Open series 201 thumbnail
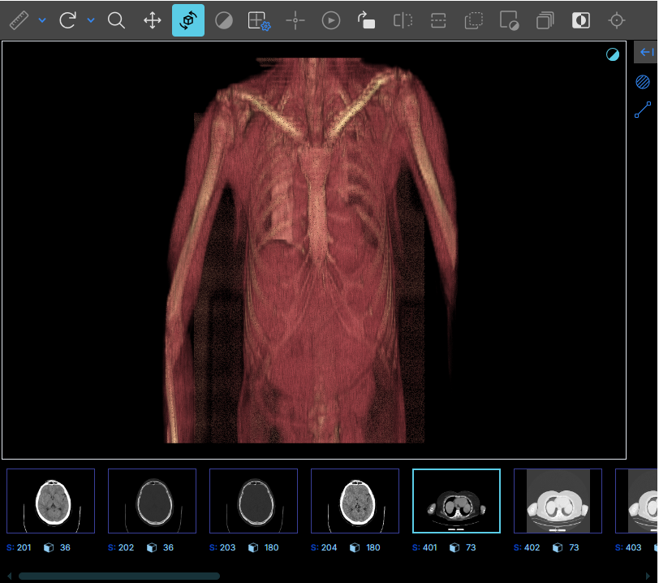659x583 pixels. (x=51, y=501)
